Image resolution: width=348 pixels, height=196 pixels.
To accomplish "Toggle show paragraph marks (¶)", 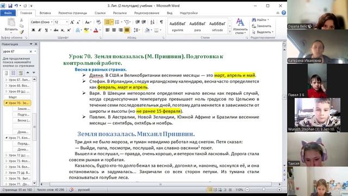I will coord(161,22).
